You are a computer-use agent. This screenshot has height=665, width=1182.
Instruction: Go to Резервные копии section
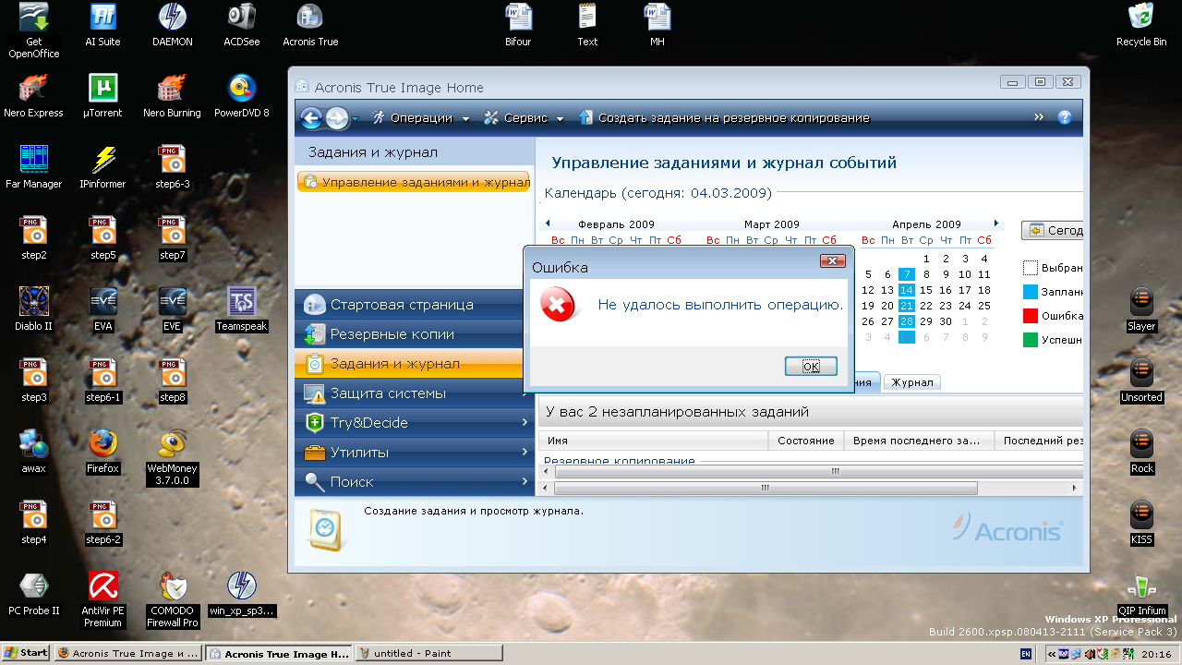(392, 334)
